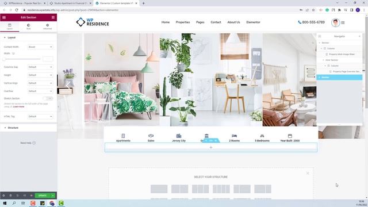
Task: Collapse top Section in Navigator
Action: pyautogui.click(x=320, y=43)
